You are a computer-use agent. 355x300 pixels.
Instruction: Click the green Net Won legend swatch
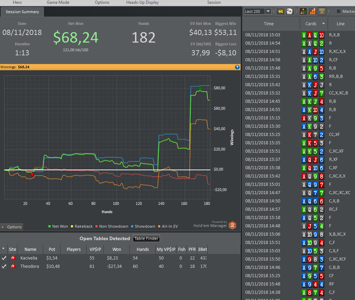coord(49,226)
